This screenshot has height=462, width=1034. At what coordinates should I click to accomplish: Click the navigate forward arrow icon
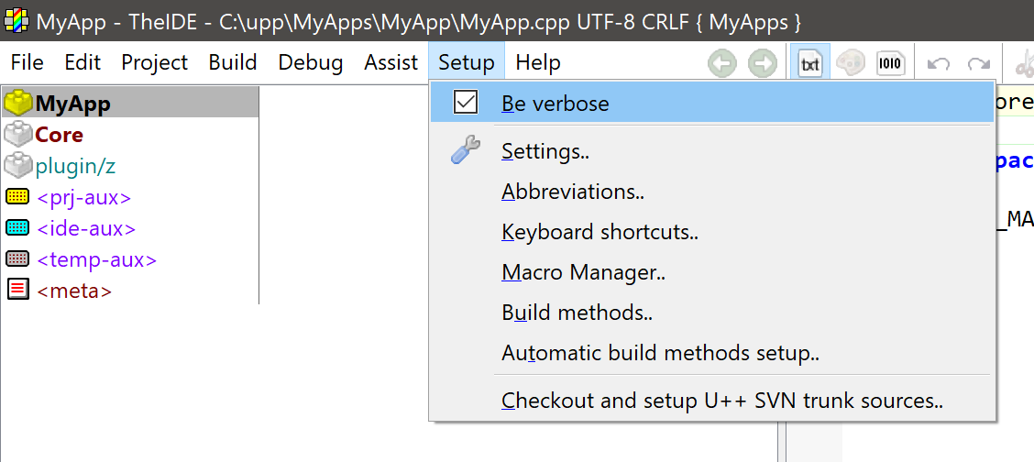[763, 63]
